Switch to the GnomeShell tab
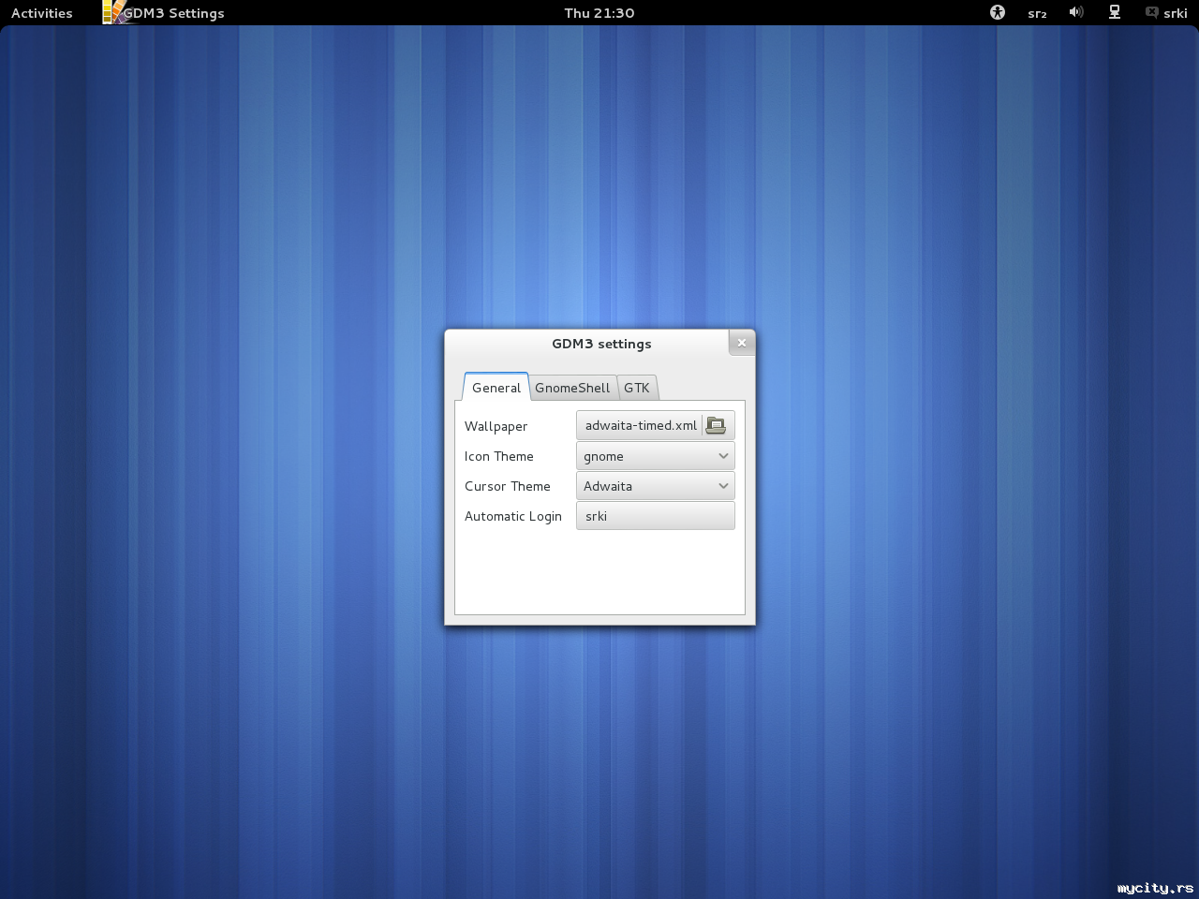The image size is (1199, 899). click(572, 388)
